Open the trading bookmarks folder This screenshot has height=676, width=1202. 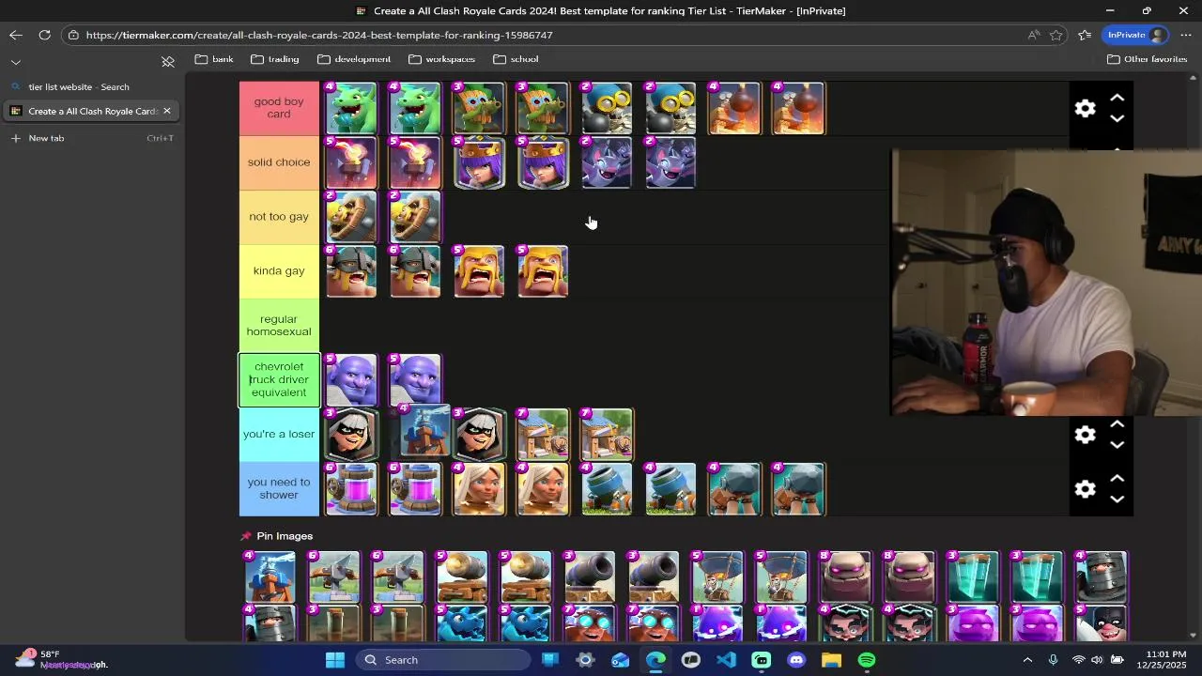pyautogui.click(x=275, y=59)
